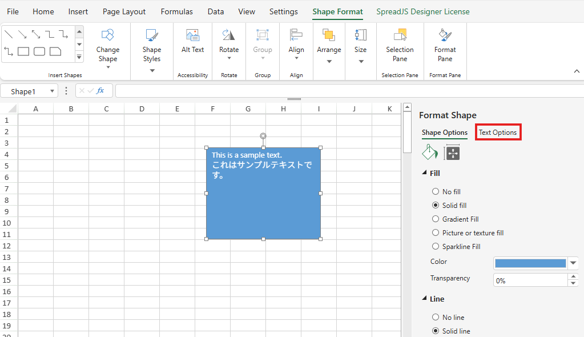Open the Rotate options

coord(229,45)
